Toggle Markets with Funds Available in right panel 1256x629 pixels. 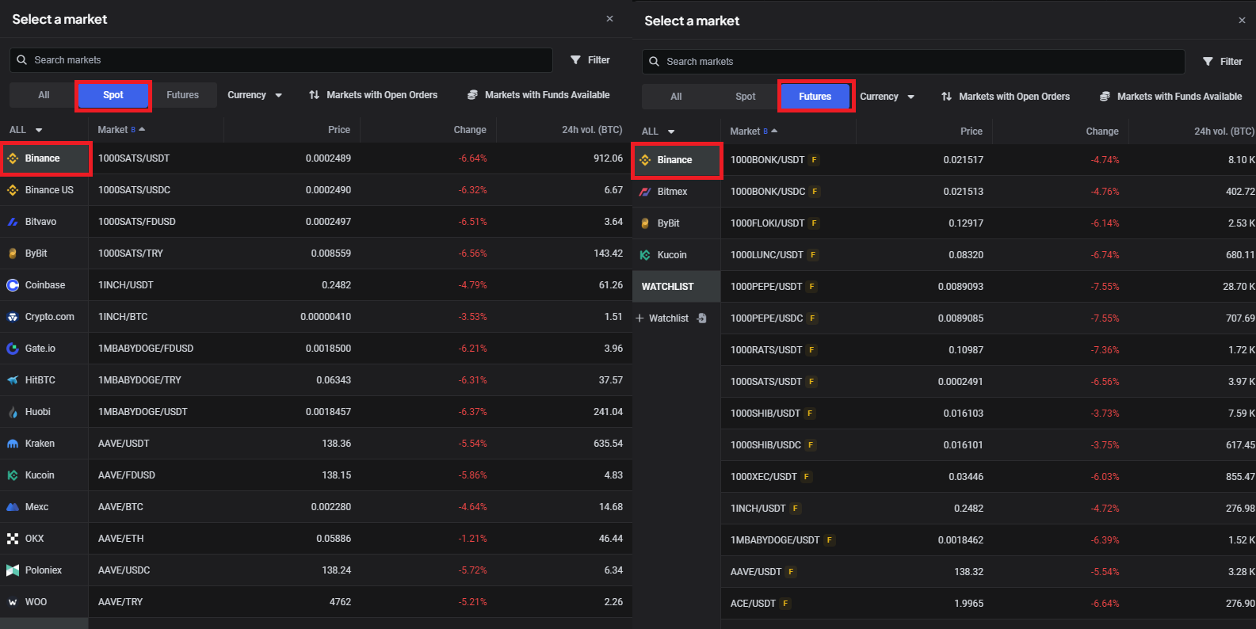(x=1171, y=97)
